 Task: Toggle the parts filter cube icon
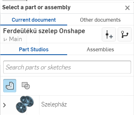point(10,86)
